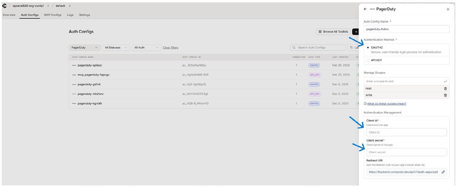Click the PagerDuty logo in the panel header

click(372, 9)
